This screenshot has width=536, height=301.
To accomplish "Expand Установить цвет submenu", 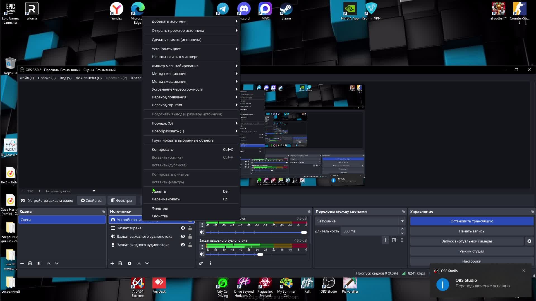I will click(192, 49).
